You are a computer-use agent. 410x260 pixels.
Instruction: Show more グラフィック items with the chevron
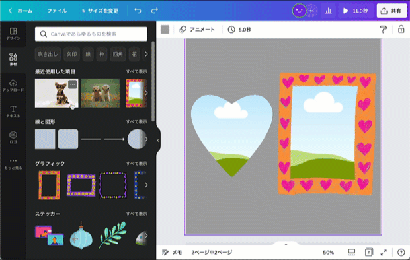tap(146, 185)
